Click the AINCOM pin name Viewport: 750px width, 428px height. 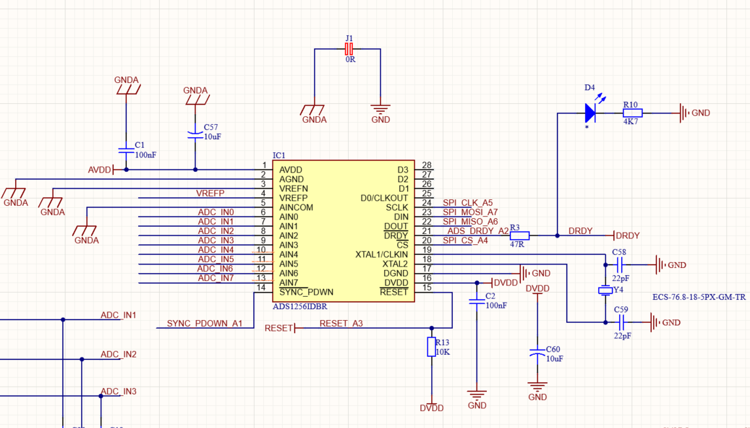pos(296,207)
